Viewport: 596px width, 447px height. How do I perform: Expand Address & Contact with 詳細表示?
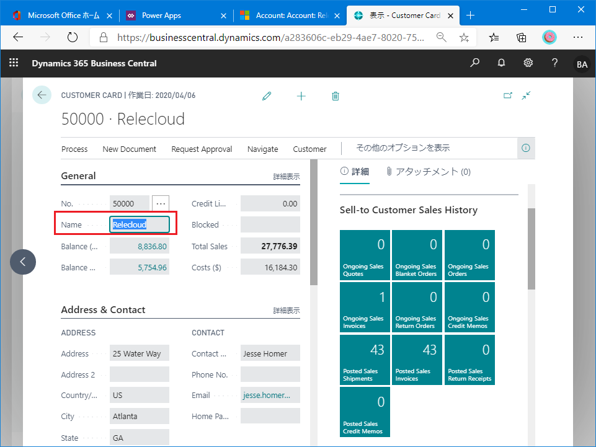pos(287,311)
